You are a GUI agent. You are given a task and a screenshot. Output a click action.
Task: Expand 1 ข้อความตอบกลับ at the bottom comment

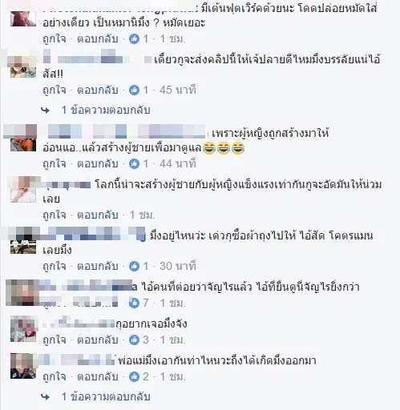(106, 396)
